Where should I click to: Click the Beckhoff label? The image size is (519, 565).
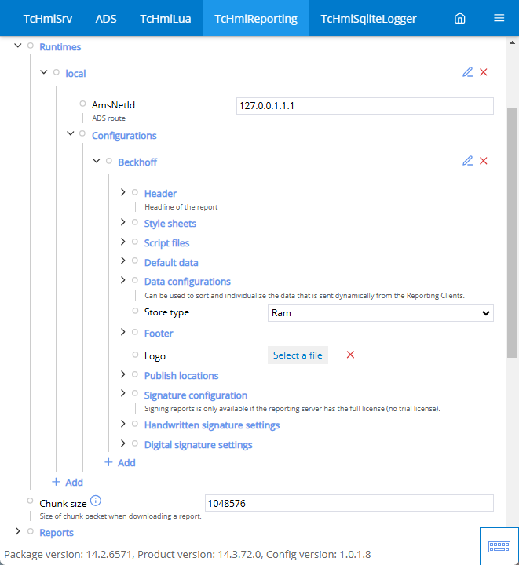[x=137, y=162]
